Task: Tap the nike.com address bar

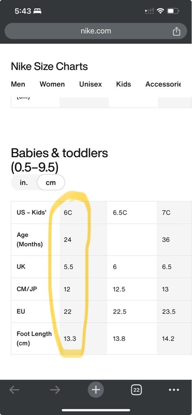Action: (x=96, y=31)
